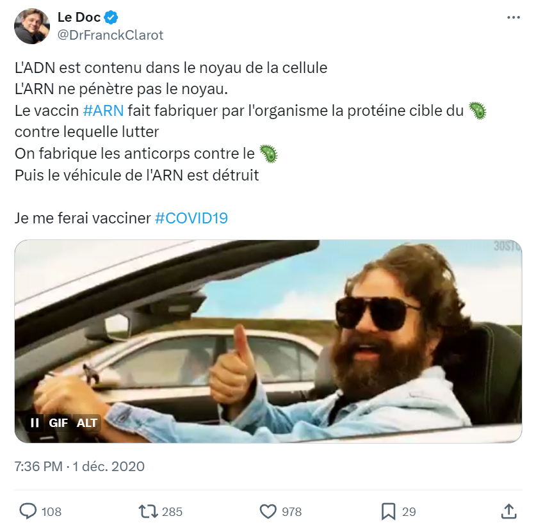Click the Le Doc display name
The image size is (536, 530).
(79, 17)
